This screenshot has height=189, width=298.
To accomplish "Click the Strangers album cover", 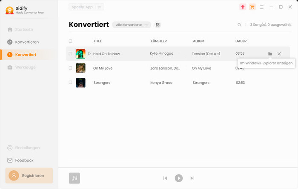I will pyautogui.click(x=80, y=83).
